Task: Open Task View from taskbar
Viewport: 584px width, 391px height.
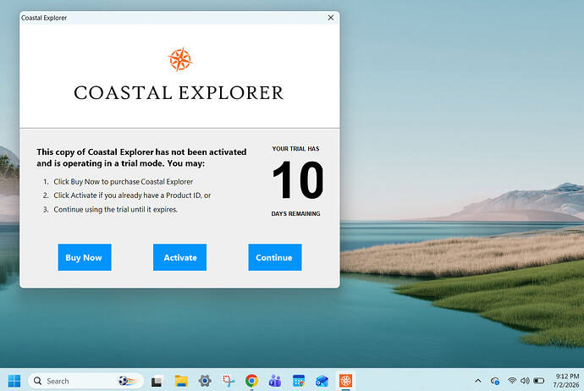Action: [157, 381]
